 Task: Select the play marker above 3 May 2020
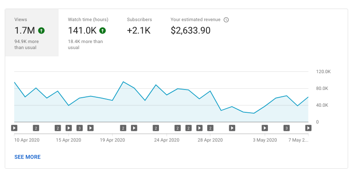point(265,128)
